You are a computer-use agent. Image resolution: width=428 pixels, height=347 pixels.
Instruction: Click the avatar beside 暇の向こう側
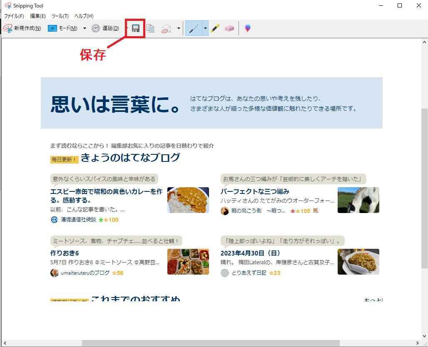[x=225, y=211]
